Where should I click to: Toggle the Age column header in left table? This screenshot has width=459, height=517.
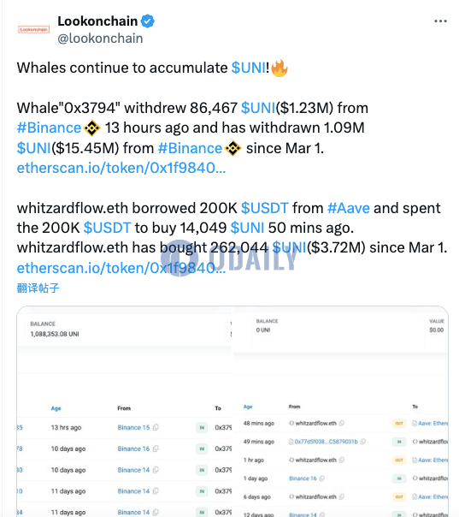click(x=56, y=408)
